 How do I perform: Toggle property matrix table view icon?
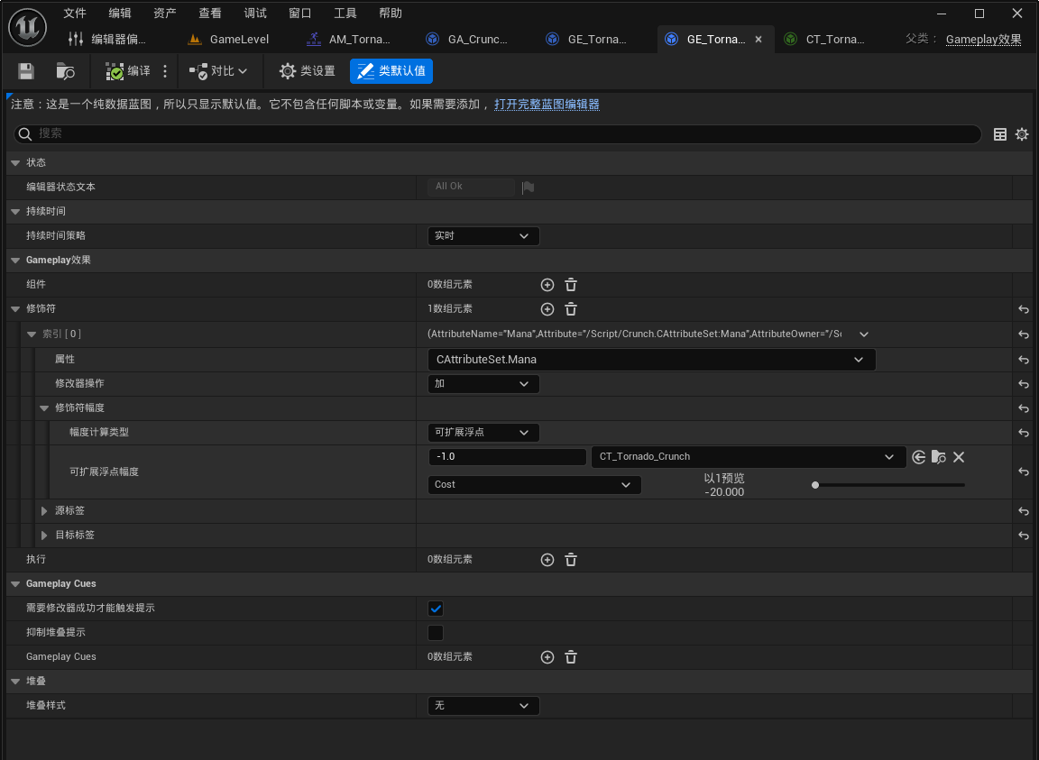click(x=1000, y=134)
